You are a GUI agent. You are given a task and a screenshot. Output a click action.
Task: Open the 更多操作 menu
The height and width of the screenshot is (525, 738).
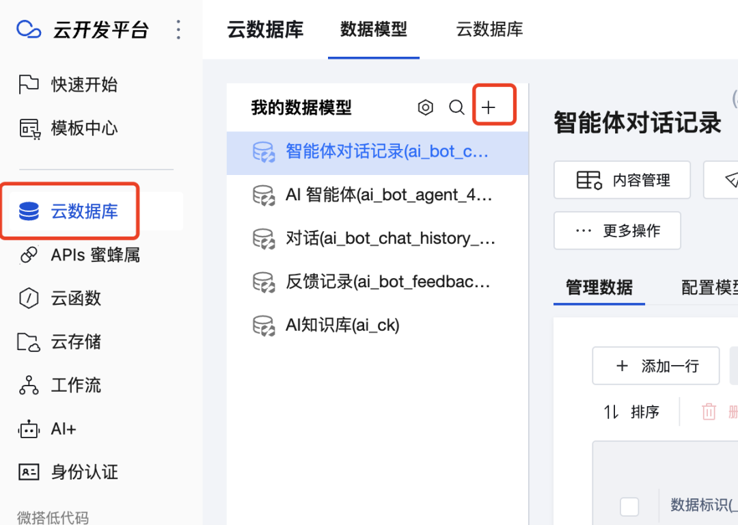pos(616,230)
